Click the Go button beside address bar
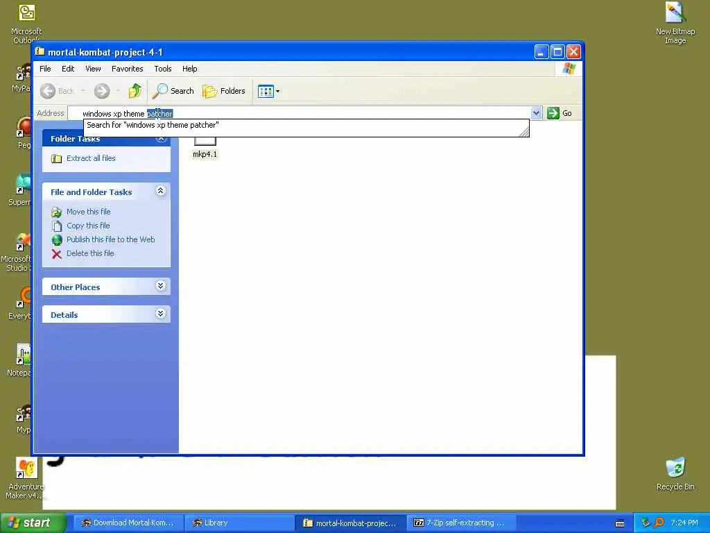Image resolution: width=710 pixels, height=533 pixels. [560, 113]
